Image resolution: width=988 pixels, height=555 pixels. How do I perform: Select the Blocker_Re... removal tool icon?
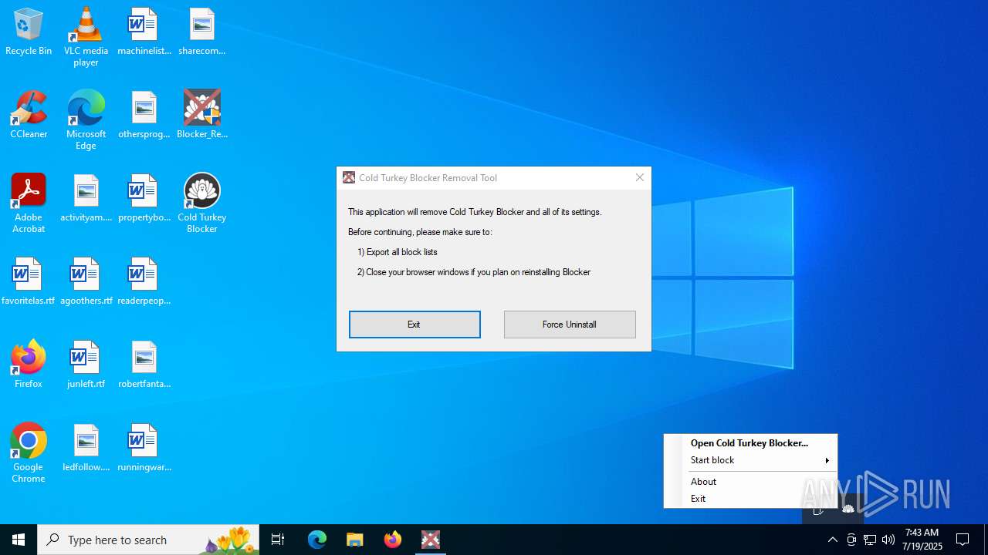[202, 116]
